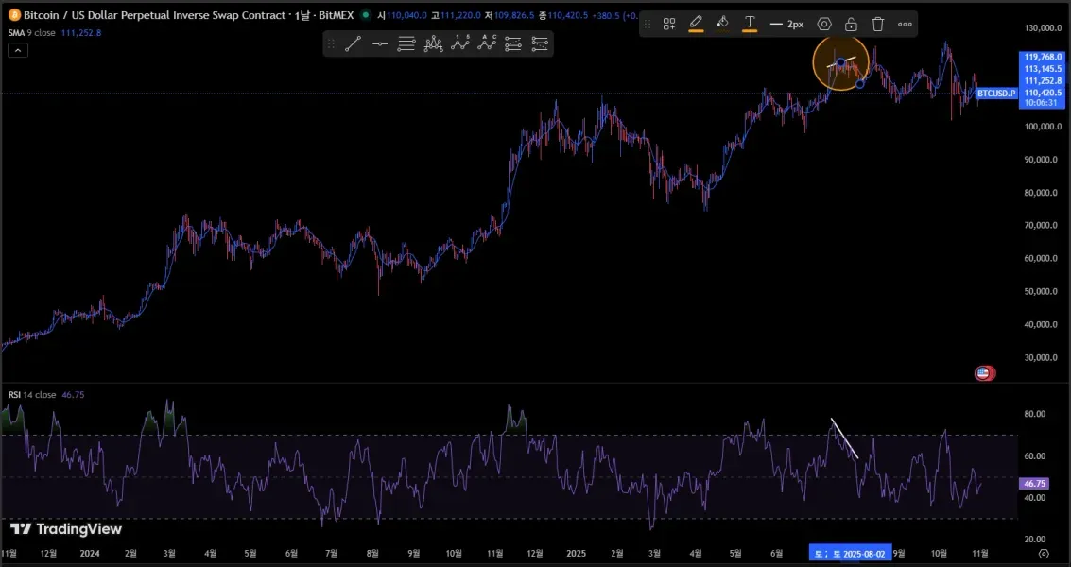Image resolution: width=1071 pixels, height=567 pixels.
Task: Delete the drawing with trash icon
Action: pyautogui.click(x=878, y=24)
